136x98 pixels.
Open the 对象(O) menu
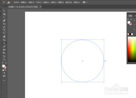31,2
